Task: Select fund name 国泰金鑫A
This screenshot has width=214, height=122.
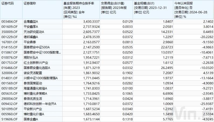Action: (x=31, y=119)
